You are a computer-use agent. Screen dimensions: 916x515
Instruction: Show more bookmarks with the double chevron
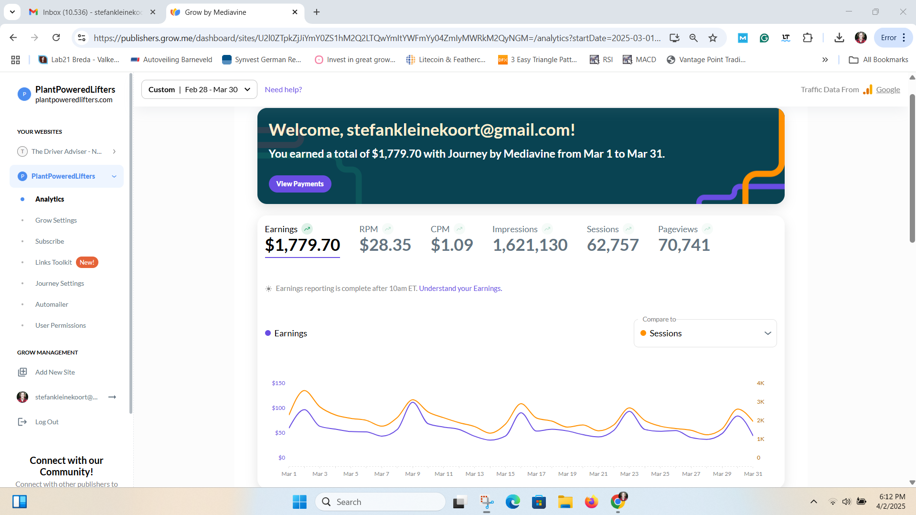point(825,60)
